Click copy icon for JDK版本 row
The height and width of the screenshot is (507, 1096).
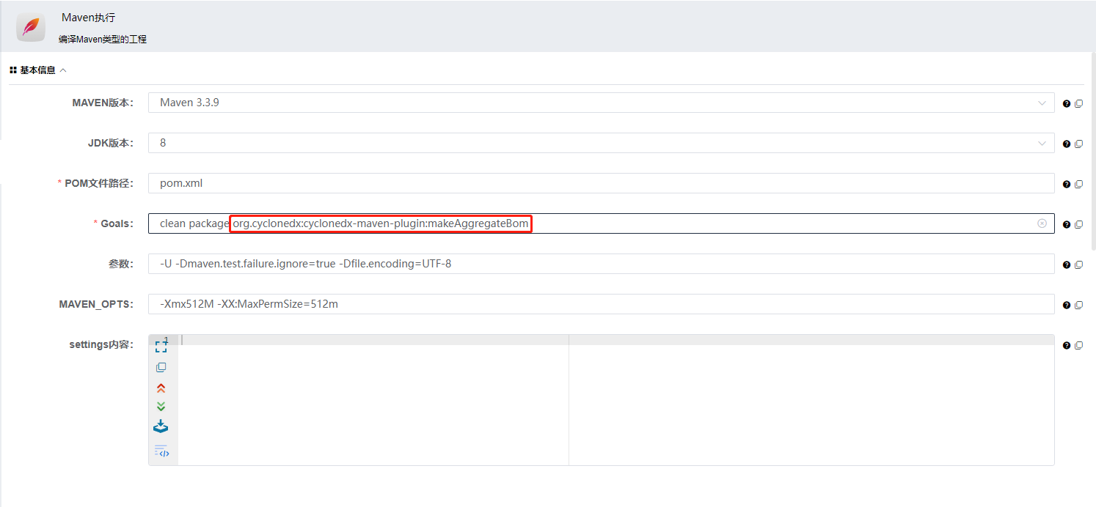(x=1078, y=144)
